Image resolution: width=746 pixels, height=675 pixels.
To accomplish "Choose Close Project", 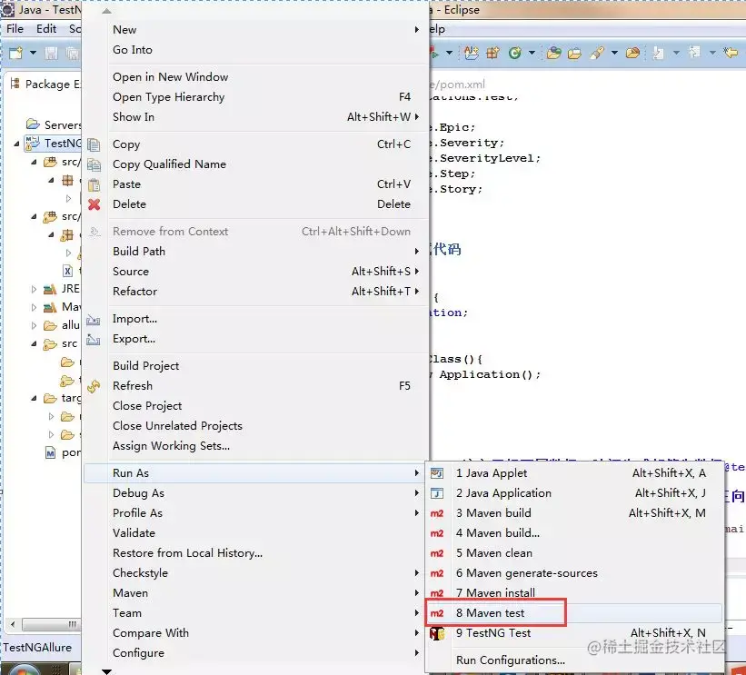I will (256, 406).
